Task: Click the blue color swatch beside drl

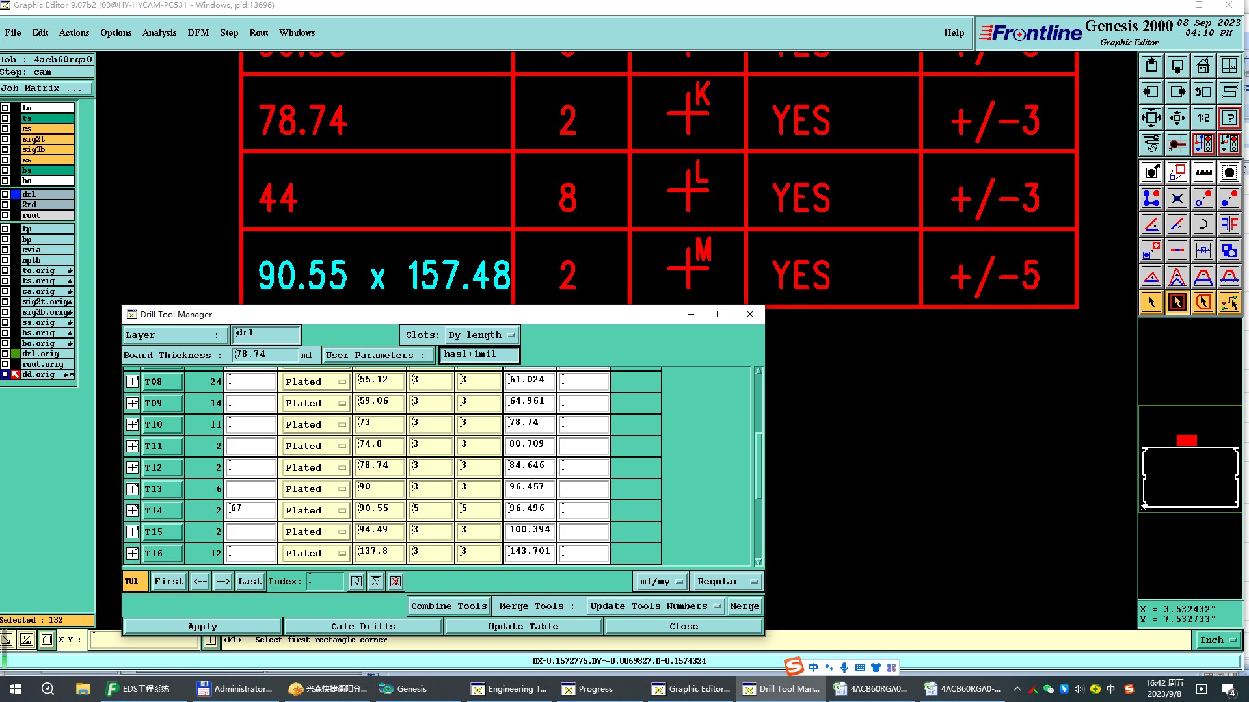Action: 16,194
